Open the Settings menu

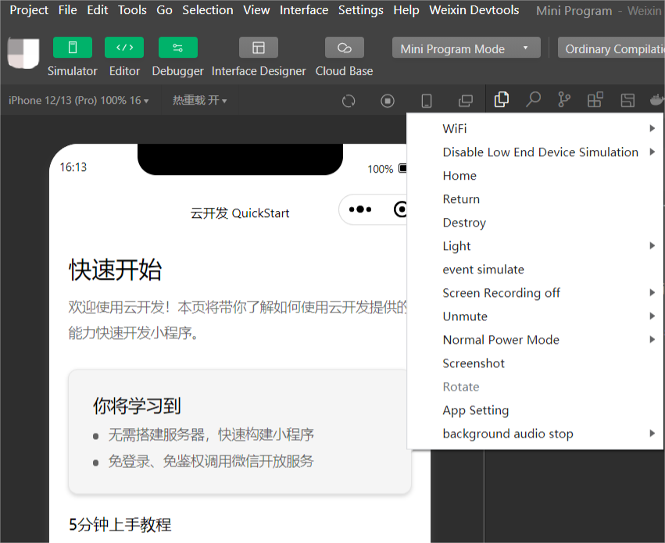(361, 9)
